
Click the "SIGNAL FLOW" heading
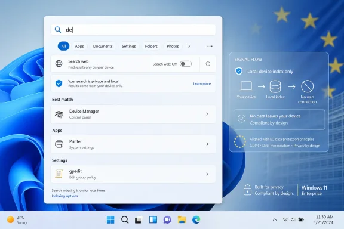248,60
